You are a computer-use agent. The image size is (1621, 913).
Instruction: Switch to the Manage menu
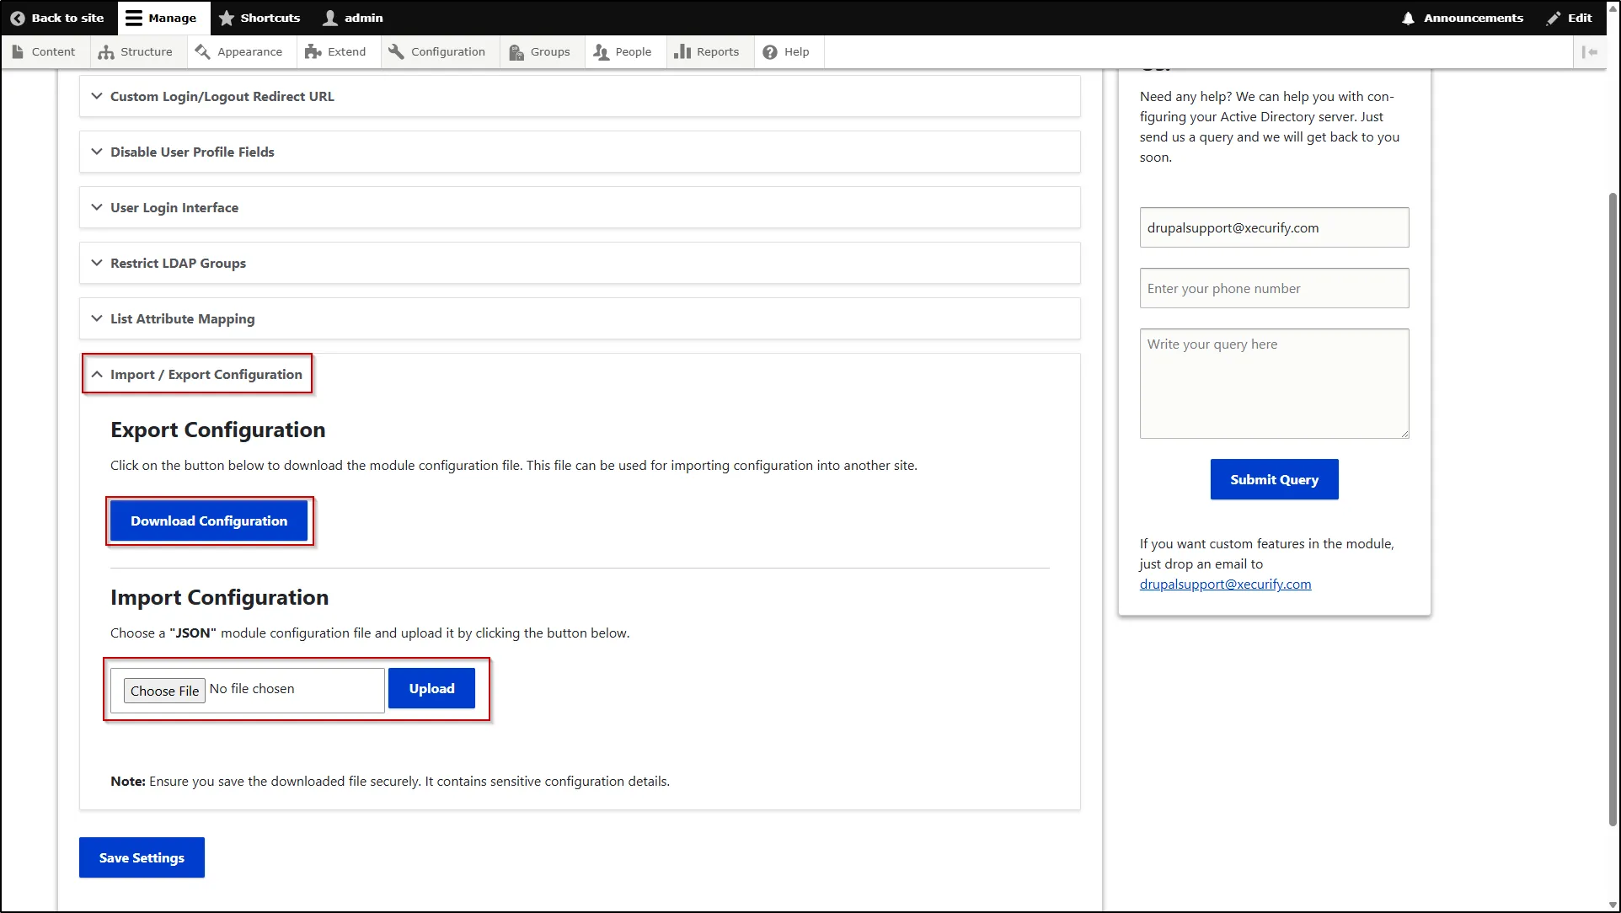coord(162,17)
